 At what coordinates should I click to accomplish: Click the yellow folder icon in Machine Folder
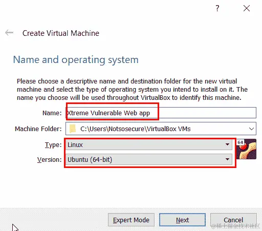click(x=73, y=129)
